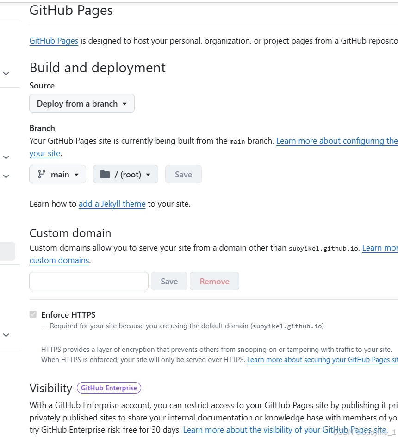Open the 'your site' link continuation

pos(45,153)
